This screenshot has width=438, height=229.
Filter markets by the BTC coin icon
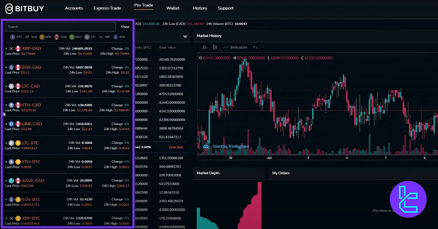pyautogui.click(x=42, y=37)
